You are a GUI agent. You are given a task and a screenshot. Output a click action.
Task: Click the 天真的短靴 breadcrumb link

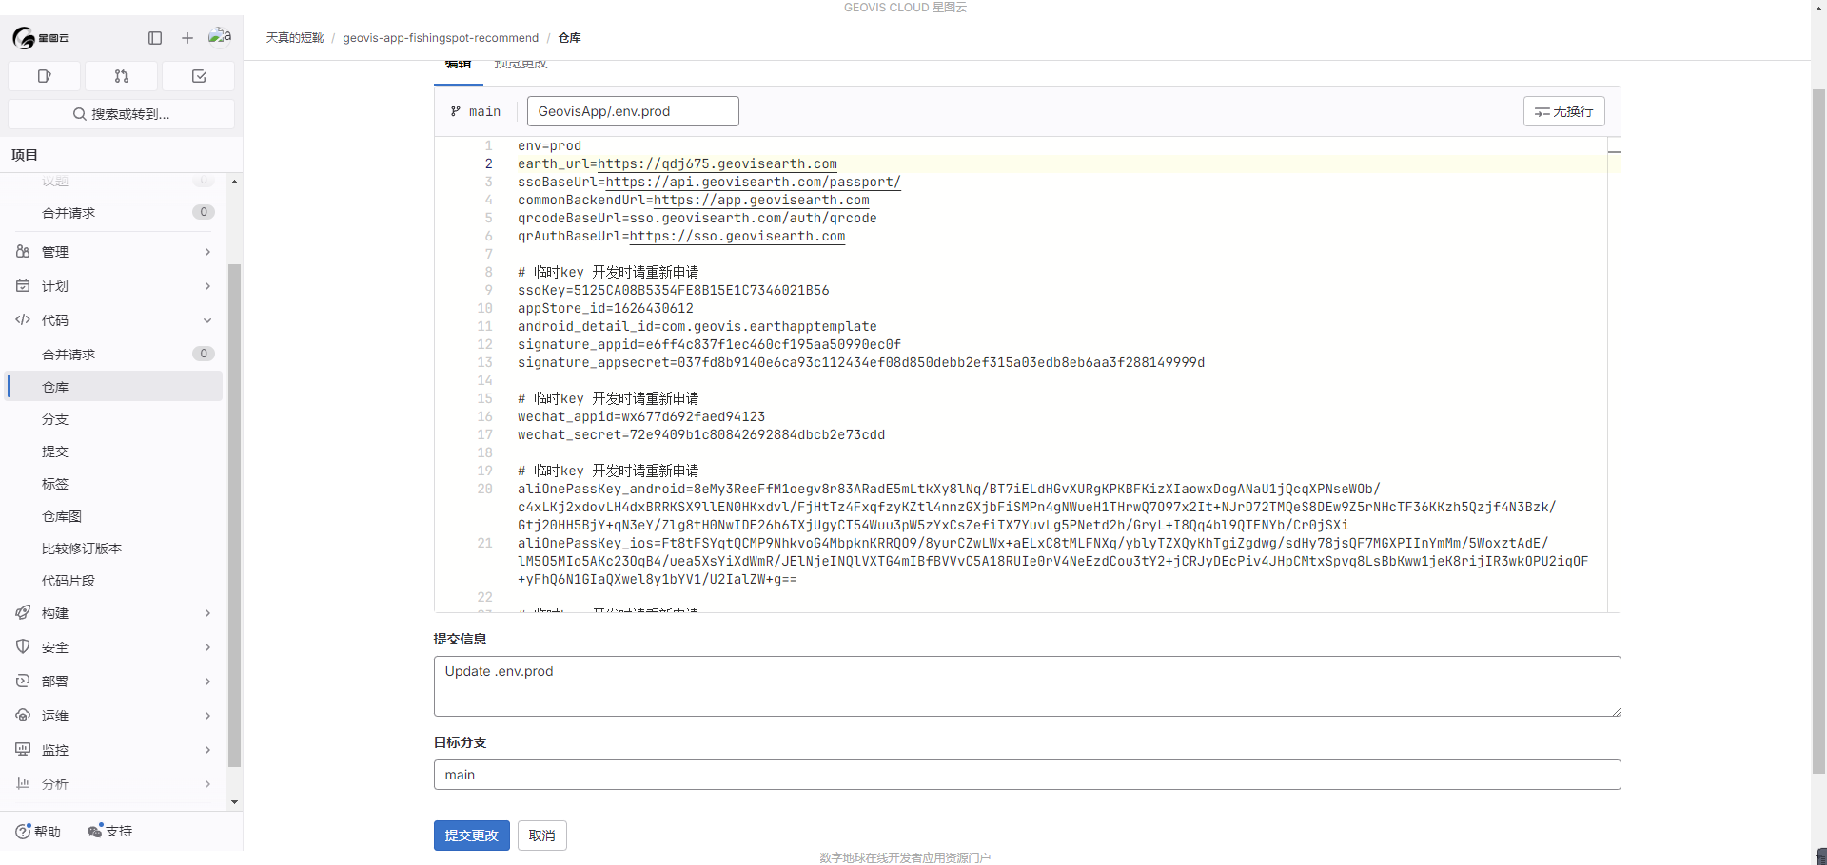[295, 38]
